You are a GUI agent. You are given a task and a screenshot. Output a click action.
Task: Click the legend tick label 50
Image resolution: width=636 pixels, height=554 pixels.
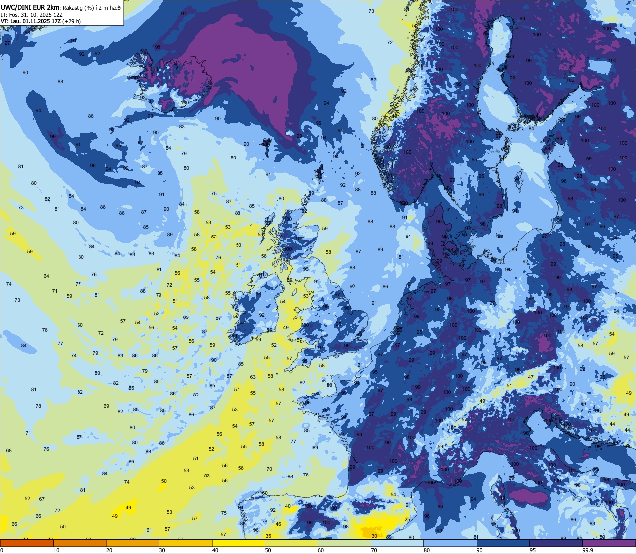268,550
